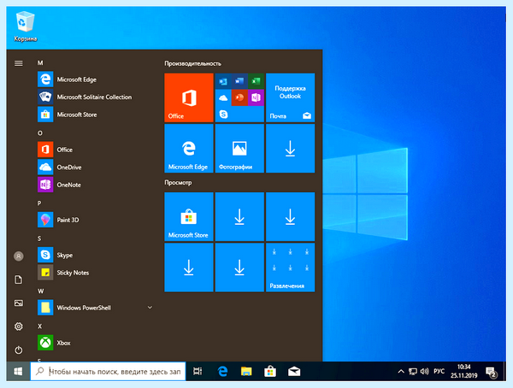Launch Xbox from the app list
Viewport: 513px width, 388px height.
(95, 343)
